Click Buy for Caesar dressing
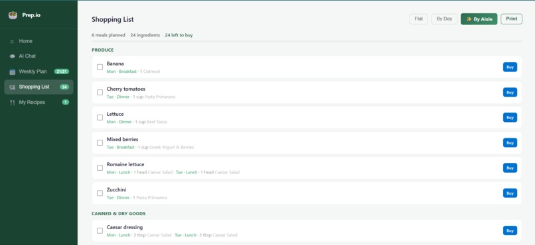This screenshot has height=245, width=535. tap(510, 230)
